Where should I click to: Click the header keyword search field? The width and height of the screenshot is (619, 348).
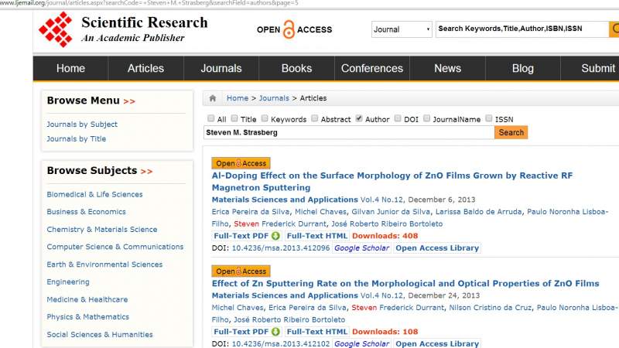click(522, 29)
